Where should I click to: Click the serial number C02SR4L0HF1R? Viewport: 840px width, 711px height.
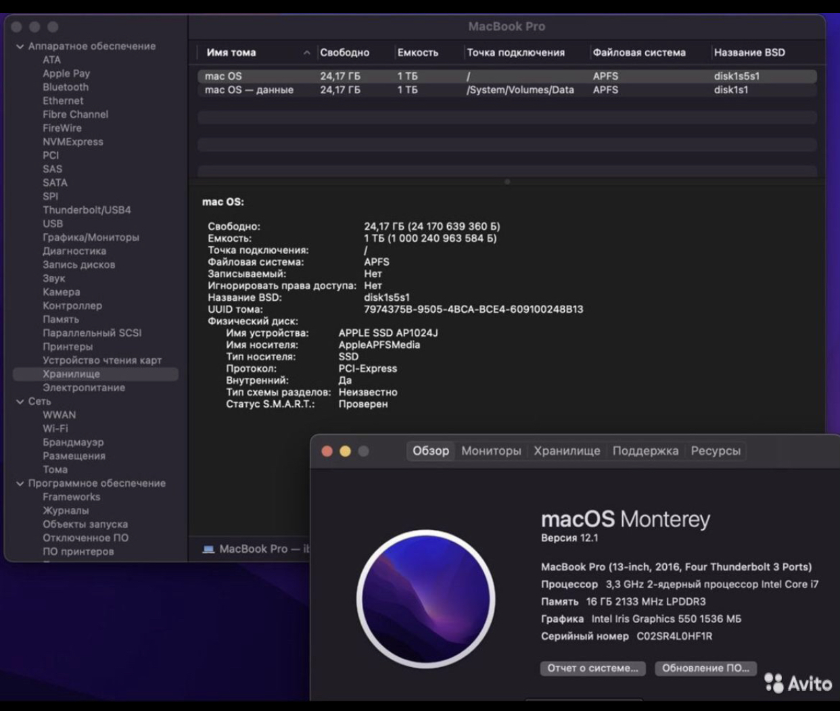pos(674,637)
